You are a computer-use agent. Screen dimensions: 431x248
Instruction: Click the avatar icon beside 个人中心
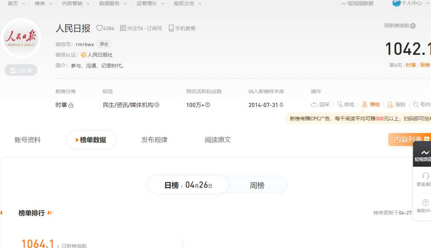[396, 3]
